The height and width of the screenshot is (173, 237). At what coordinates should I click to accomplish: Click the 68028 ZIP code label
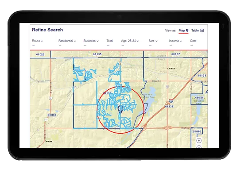[x=52, y=115]
